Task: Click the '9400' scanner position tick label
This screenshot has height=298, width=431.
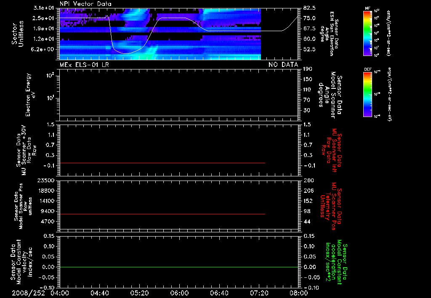Action: pos(47,211)
